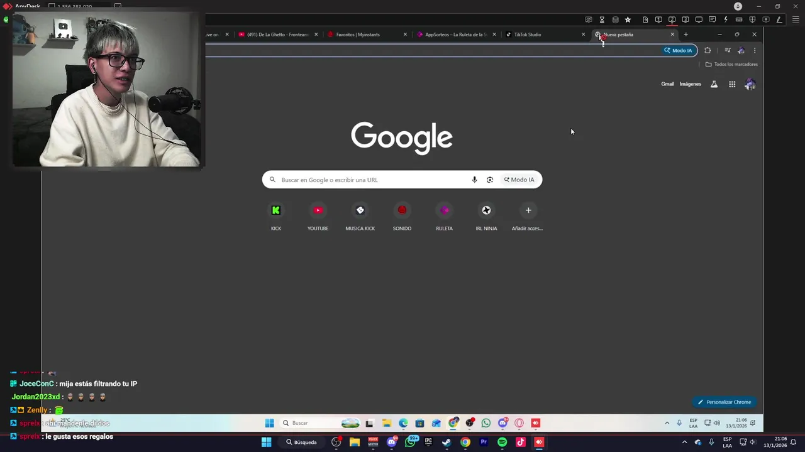Viewport: 805px width, 452px height.
Task: Open remote desktop Start button
Action: point(269,423)
